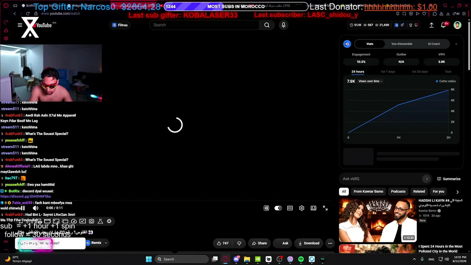Viewport: 471px width, 265px height.
Task: Select the 24 hours time range
Action: (358, 72)
